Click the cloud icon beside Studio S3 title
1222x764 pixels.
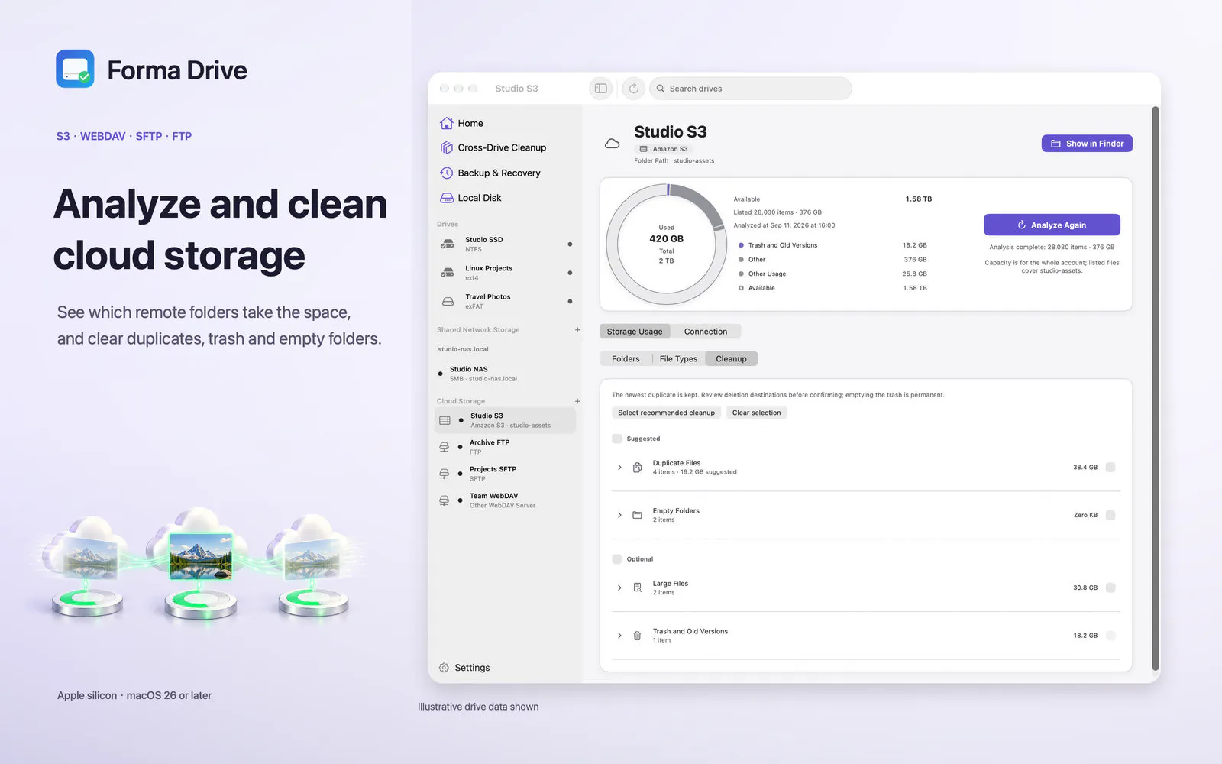(612, 144)
